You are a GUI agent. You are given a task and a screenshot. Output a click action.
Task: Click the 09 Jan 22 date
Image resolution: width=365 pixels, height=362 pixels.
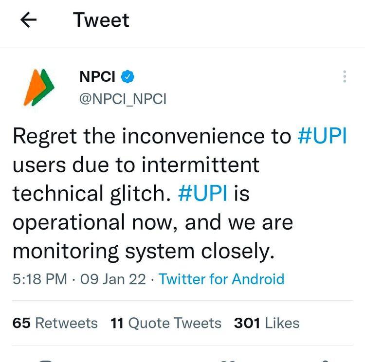pyautogui.click(x=112, y=279)
